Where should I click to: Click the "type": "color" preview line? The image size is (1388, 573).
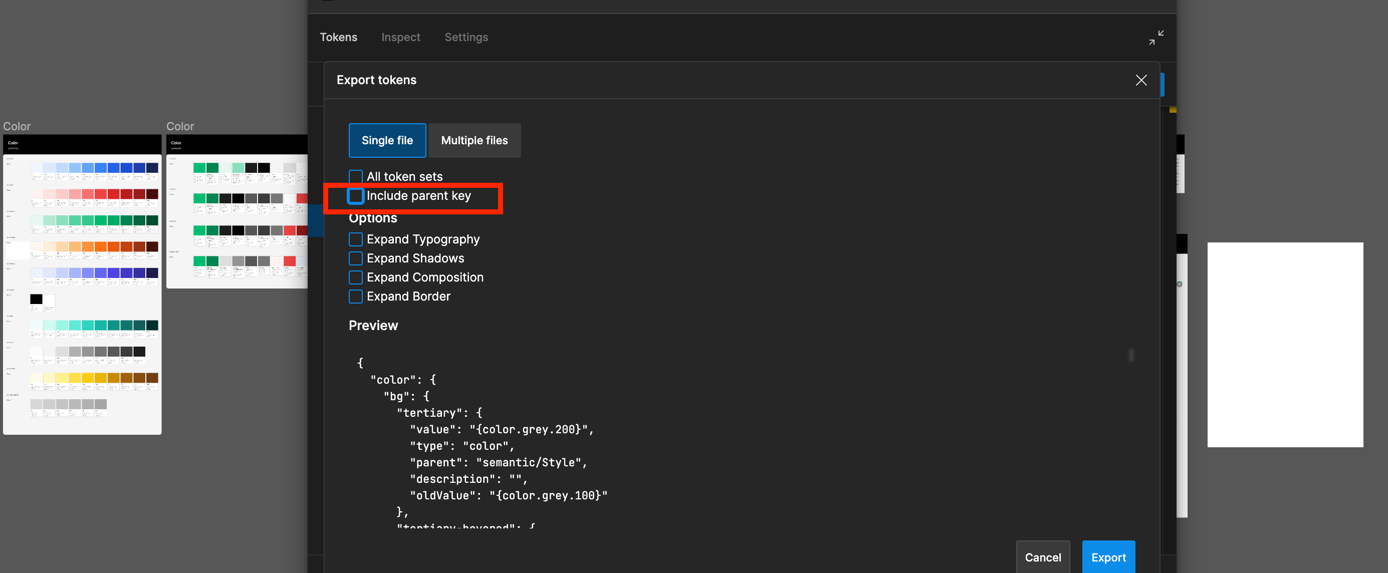pyautogui.click(x=462, y=446)
